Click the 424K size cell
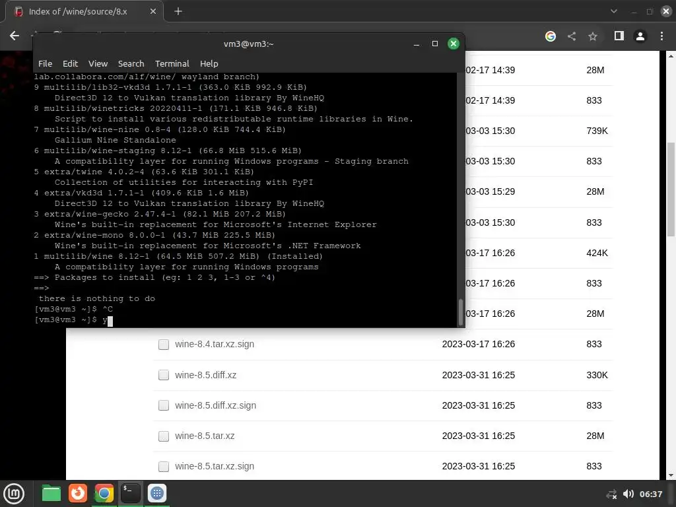 click(x=597, y=253)
